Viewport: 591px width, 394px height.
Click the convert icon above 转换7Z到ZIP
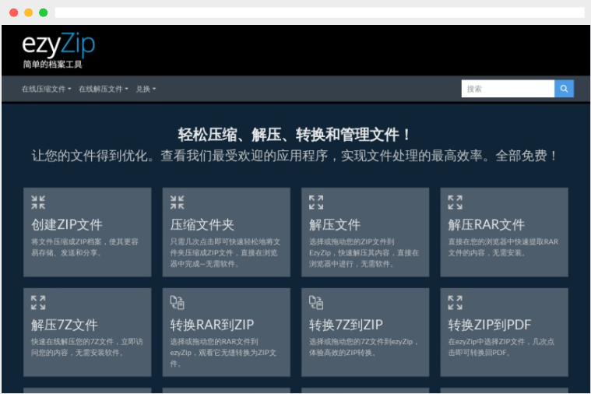pyautogui.click(x=316, y=302)
